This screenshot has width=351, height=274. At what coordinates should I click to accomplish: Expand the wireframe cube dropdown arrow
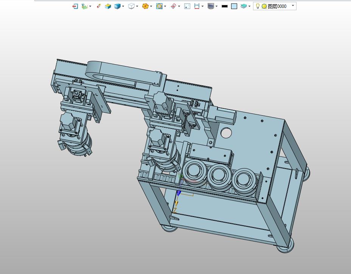click(137, 6)
